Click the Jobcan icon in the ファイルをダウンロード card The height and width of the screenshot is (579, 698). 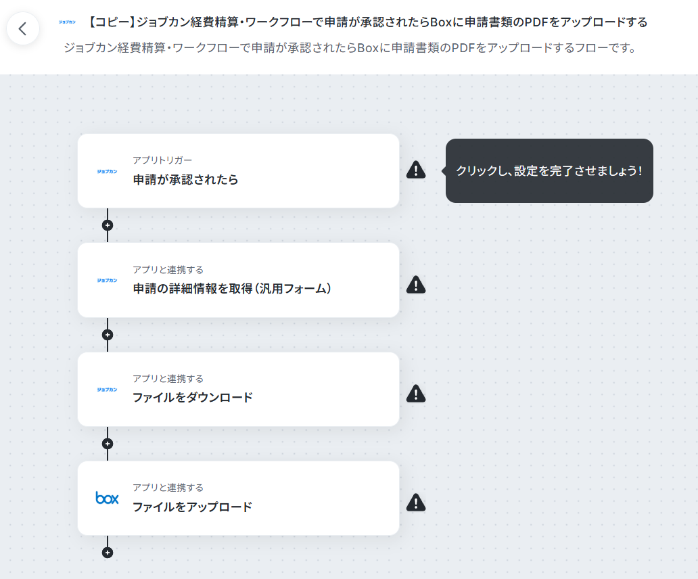pos(108,390)
